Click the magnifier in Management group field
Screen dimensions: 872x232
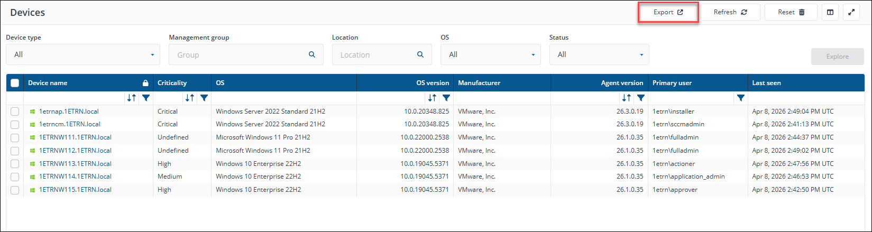[x=312, y=54]
